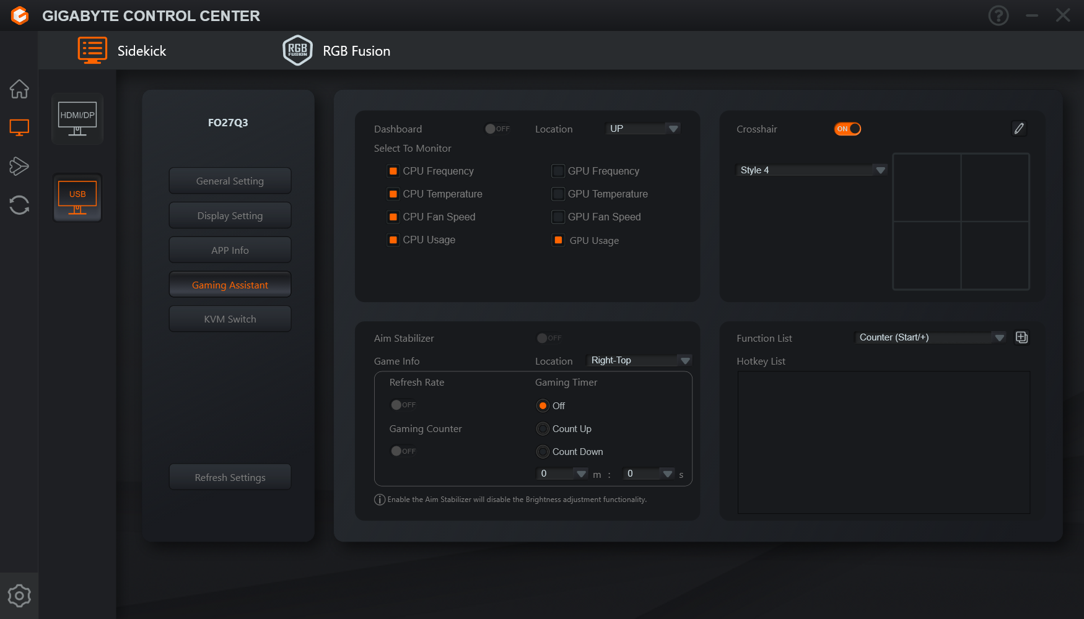The image size is (1084, 619).
Task: Click the Gaming Timer label
Action: (x=566, y=383)
